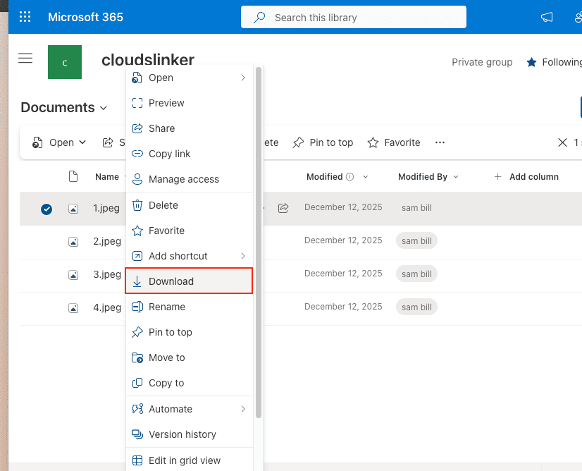Click the share icon on the 1.jpeg row

coord(283,208)
